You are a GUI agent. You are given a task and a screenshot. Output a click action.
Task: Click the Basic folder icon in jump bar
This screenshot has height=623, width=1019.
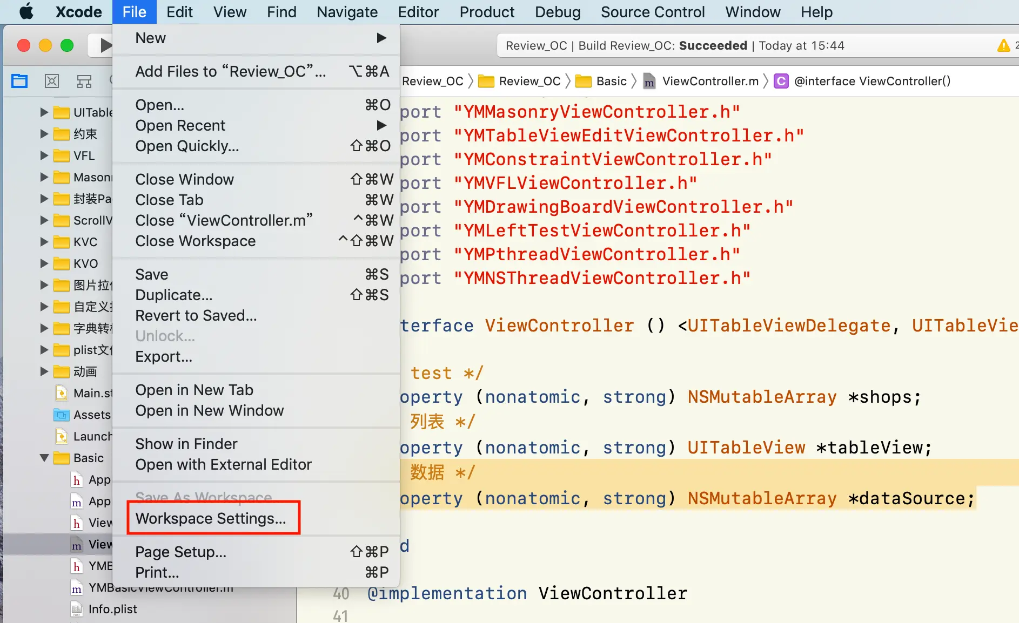(583, 81)
